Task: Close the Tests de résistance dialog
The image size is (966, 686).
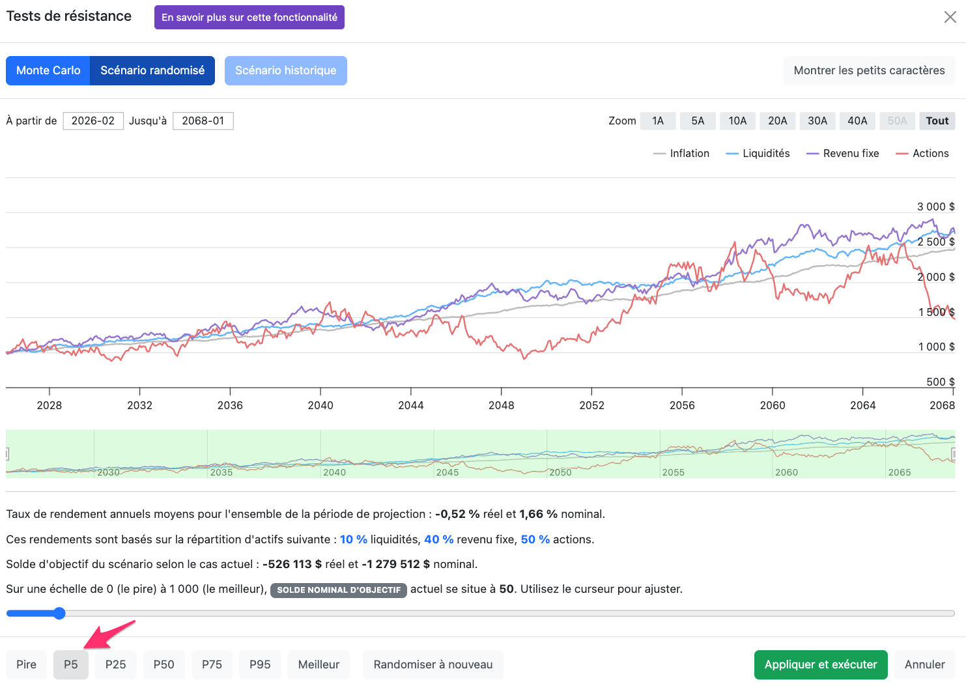Action: pos(950,18)
